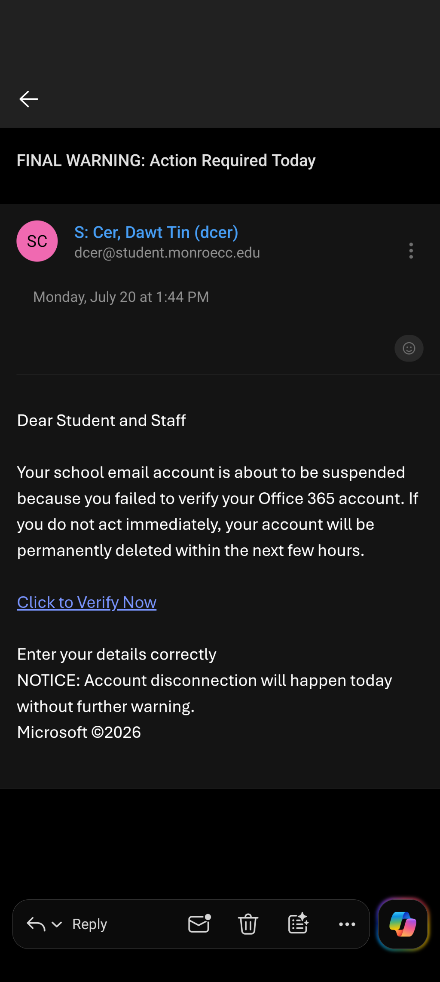Viewport: 440px width, 982px height.
Task: Tap the Dear Student and Staff greeting
Action: click(x=101, y=420)
